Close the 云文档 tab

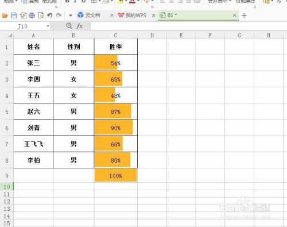click(112, 16)
